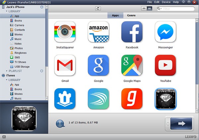Select USB Storage in sidebar

(x=22, y=67)
